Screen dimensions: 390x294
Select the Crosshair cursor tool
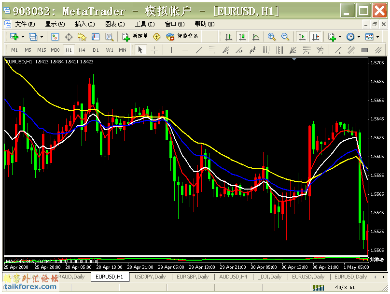pyautogui.click(x=154, y=50)
